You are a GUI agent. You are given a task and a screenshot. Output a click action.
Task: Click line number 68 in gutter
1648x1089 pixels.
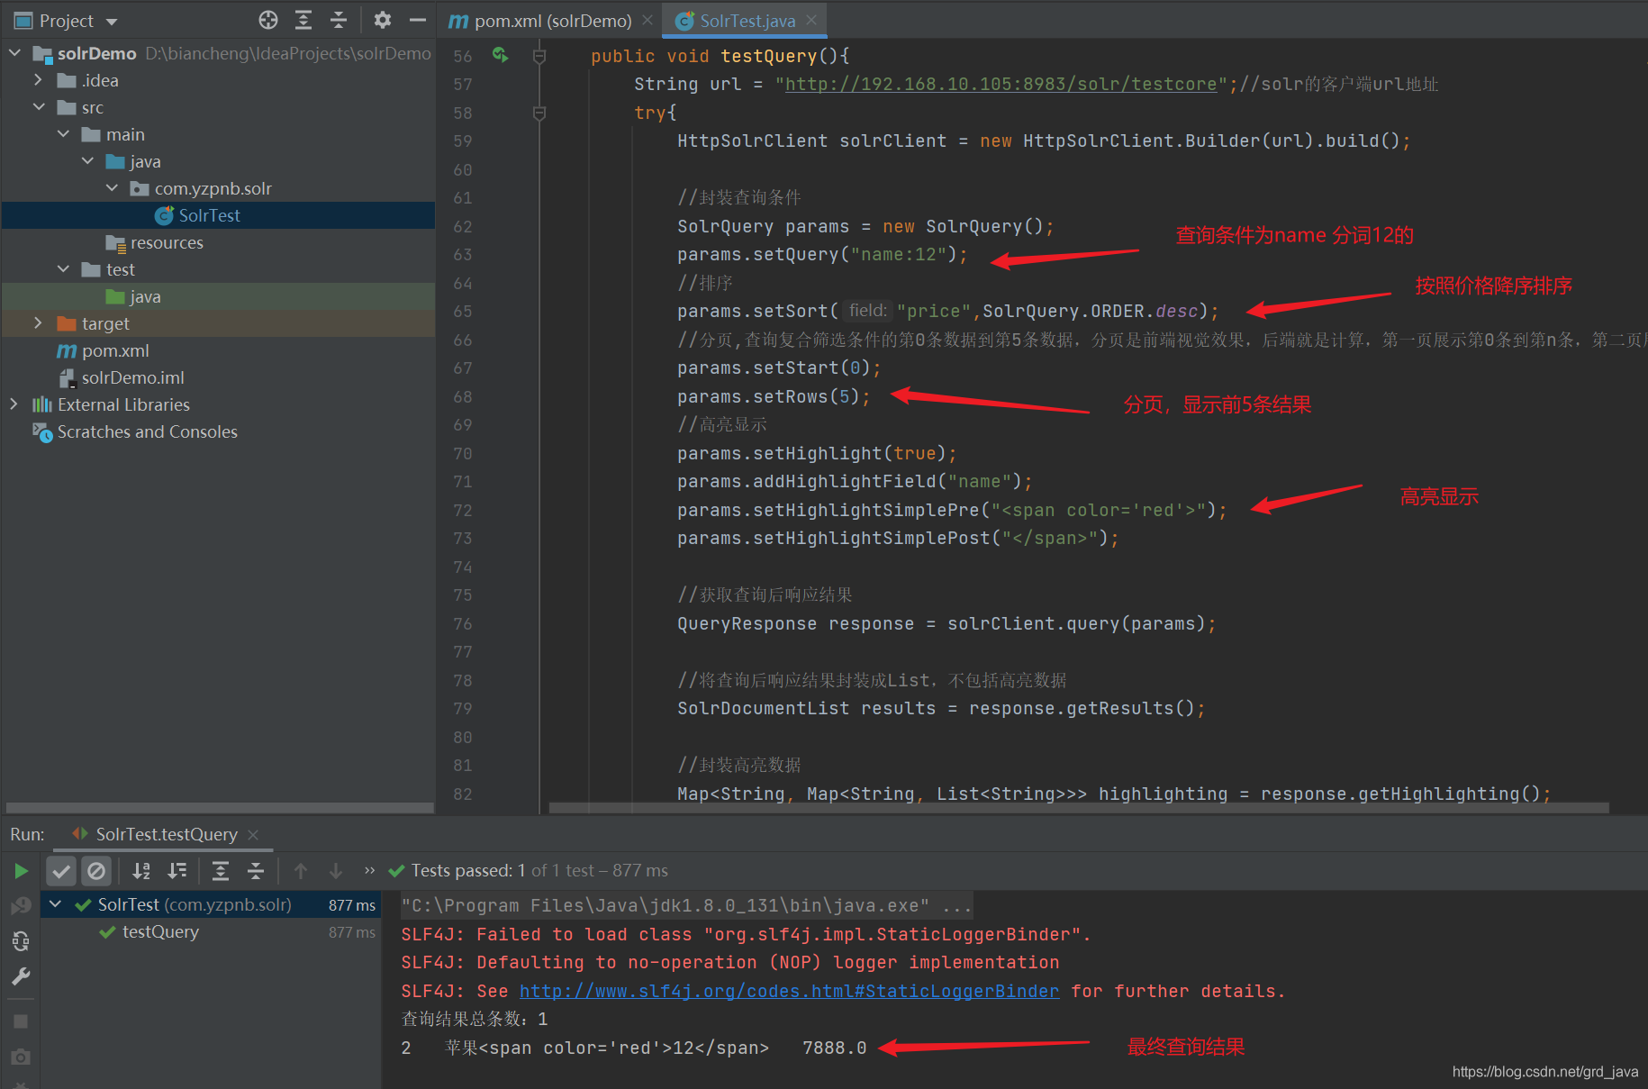462,396
